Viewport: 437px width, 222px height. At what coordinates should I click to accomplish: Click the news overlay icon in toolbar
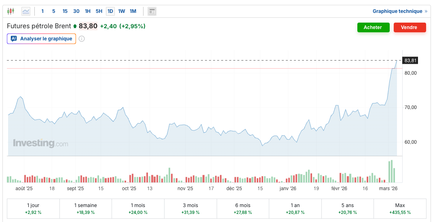tap(152, 11)
